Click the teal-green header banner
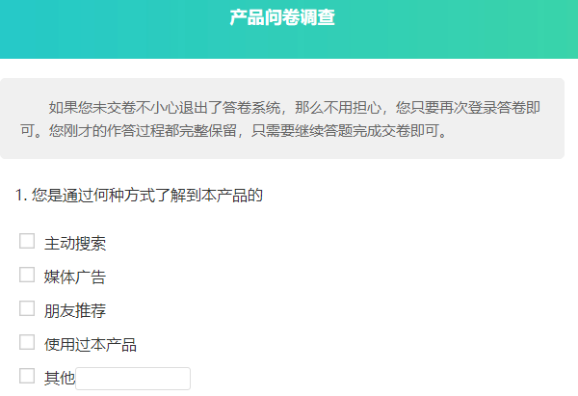 click(289, 29)
